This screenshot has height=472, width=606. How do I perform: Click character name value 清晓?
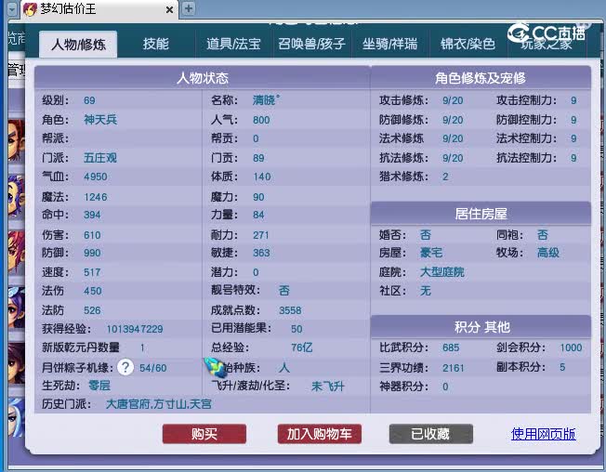coord(266,100)
